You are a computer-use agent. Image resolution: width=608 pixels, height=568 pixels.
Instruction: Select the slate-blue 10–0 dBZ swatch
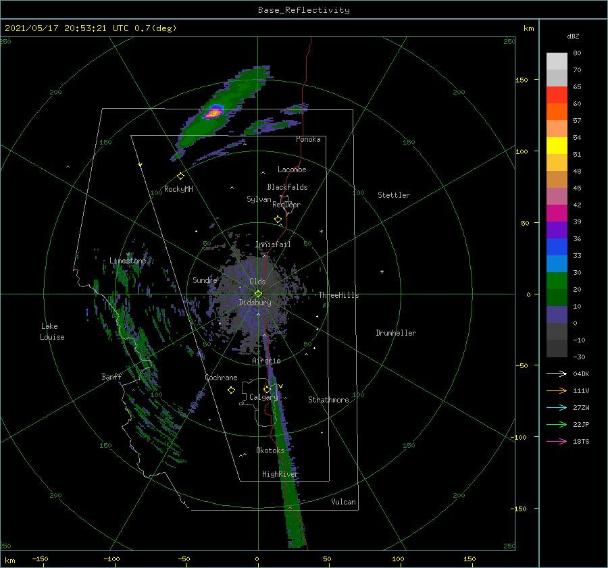557,315
